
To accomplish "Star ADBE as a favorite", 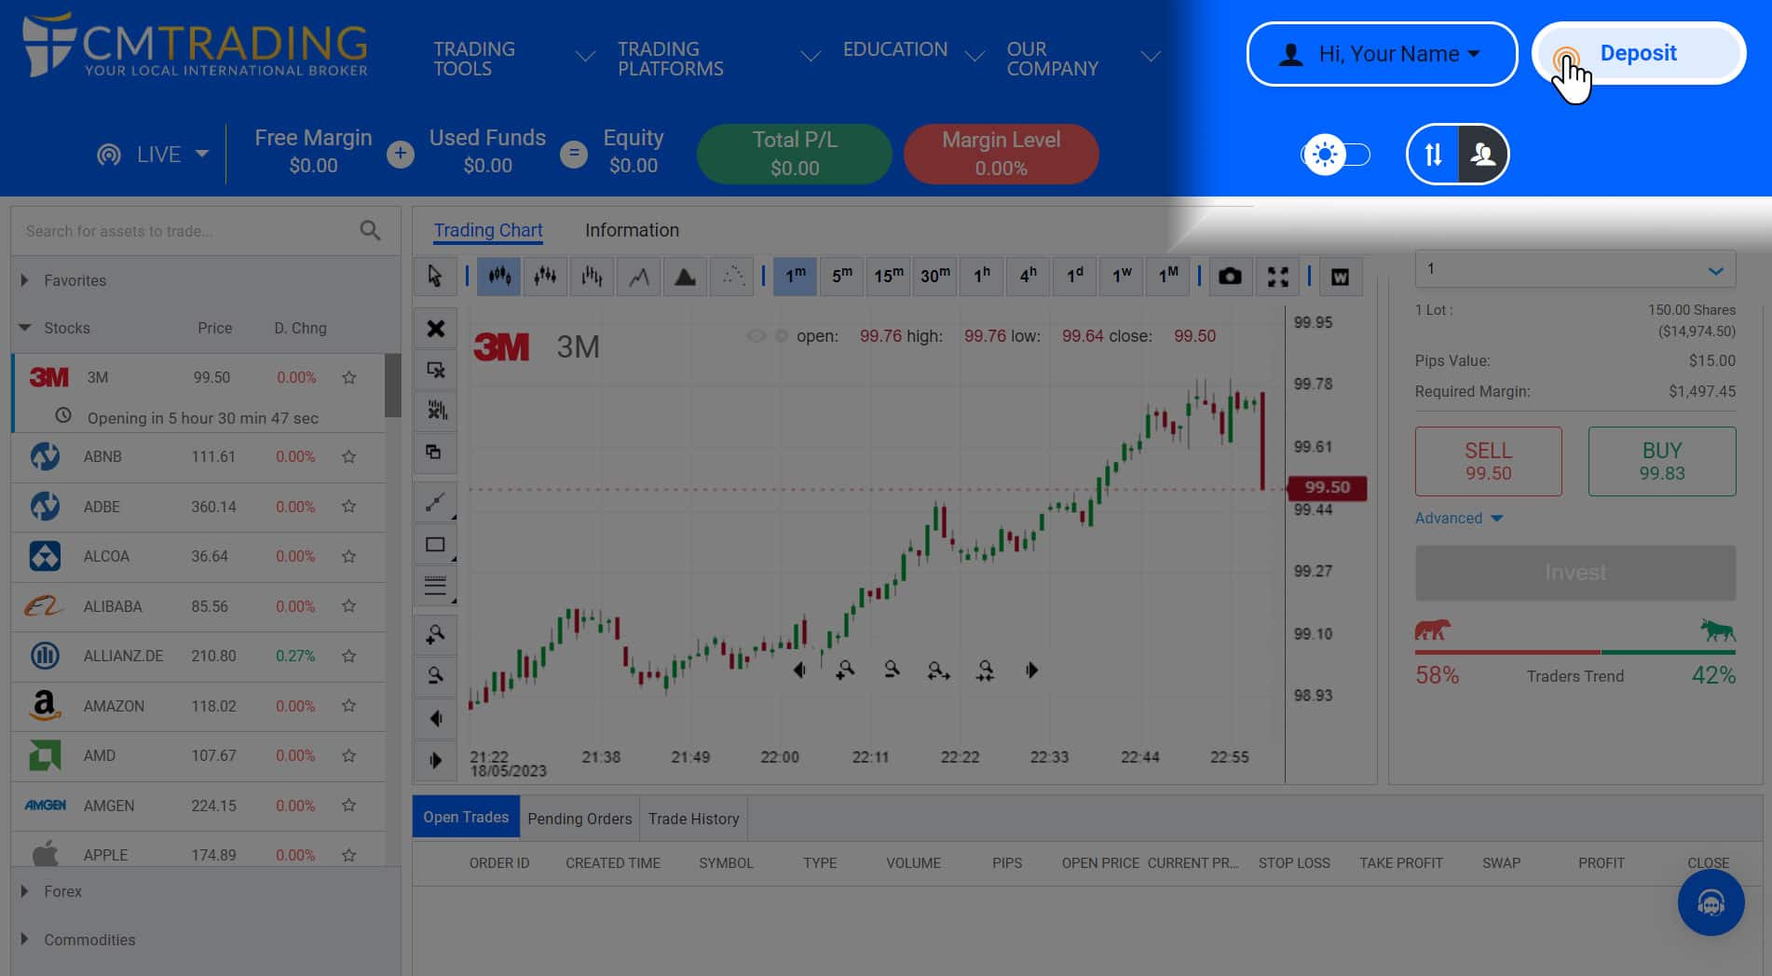I will [349, 507].
